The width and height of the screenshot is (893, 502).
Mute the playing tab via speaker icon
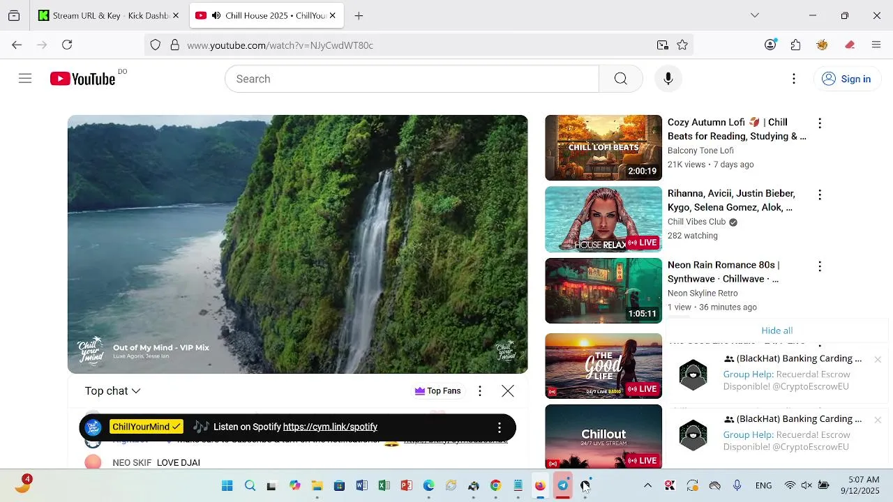point(216,15)
